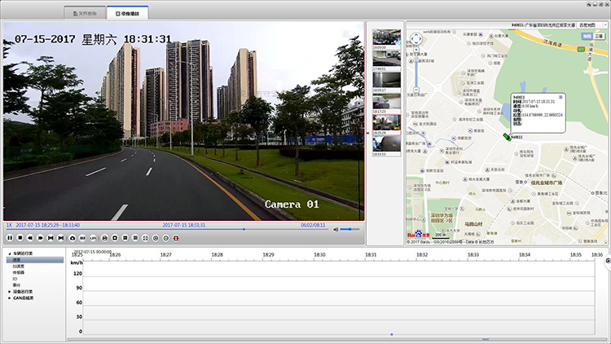Click the rewind playback button
This screenshot has height=344, width=611.
tap(30, 237)
